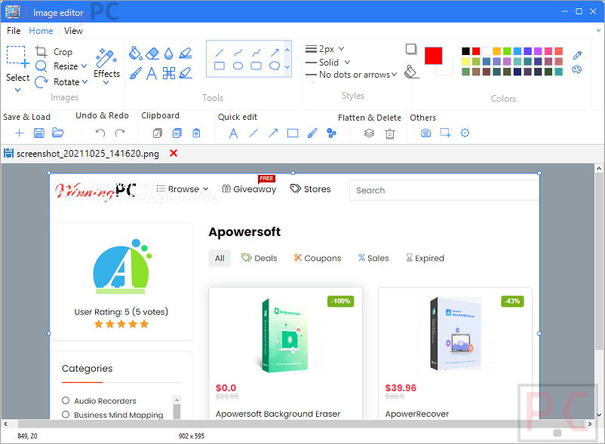Undo the last action

tap(100, 133)
